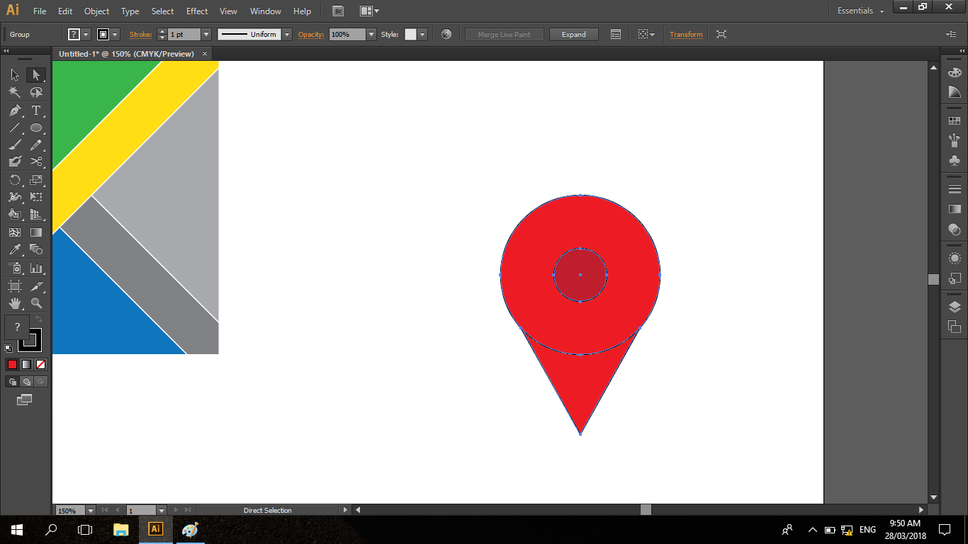Pick the Magic Wand tool
968x544 pixels.
15,93
